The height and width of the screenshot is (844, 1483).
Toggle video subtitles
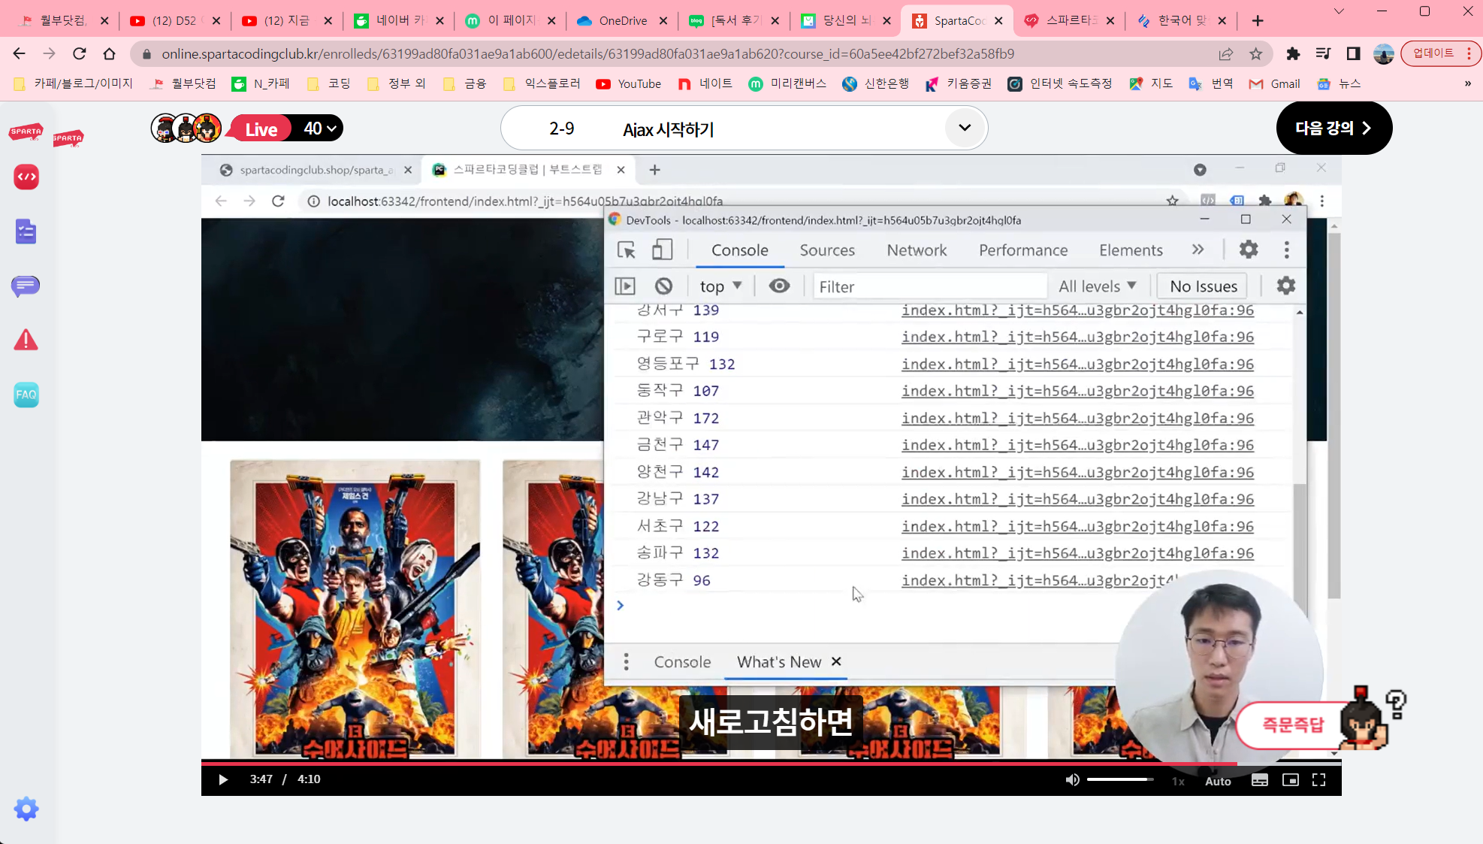[x=1260, y=780]
